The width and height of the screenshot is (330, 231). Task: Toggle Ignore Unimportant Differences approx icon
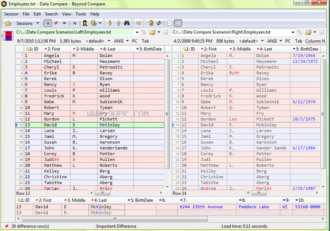tap(75, 24)
